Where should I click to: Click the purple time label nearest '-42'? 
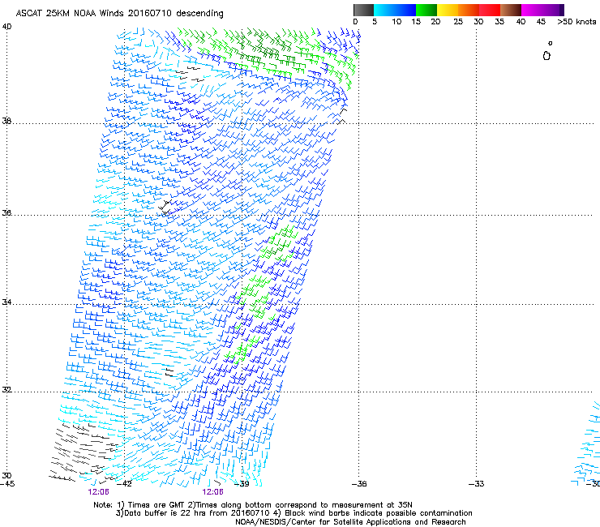pyautogui.click(x=98, y=492)
